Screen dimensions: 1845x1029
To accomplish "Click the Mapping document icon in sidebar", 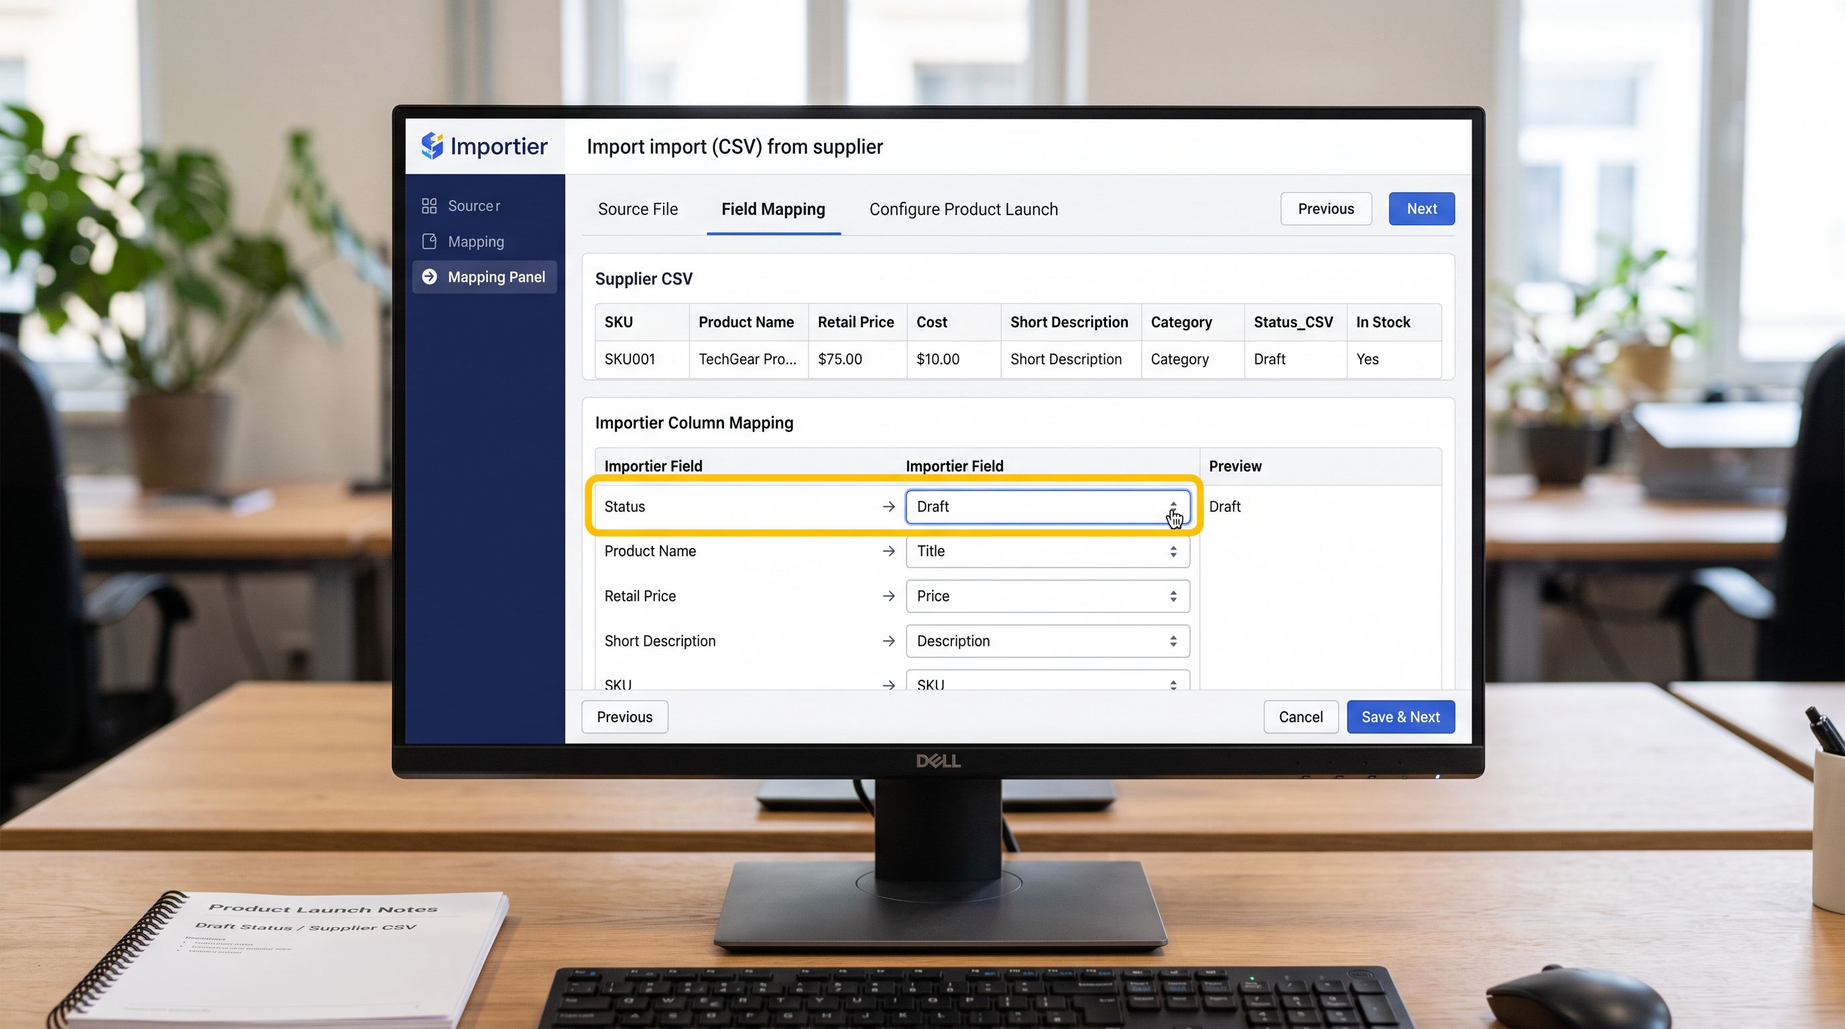I will coord(429,242).
